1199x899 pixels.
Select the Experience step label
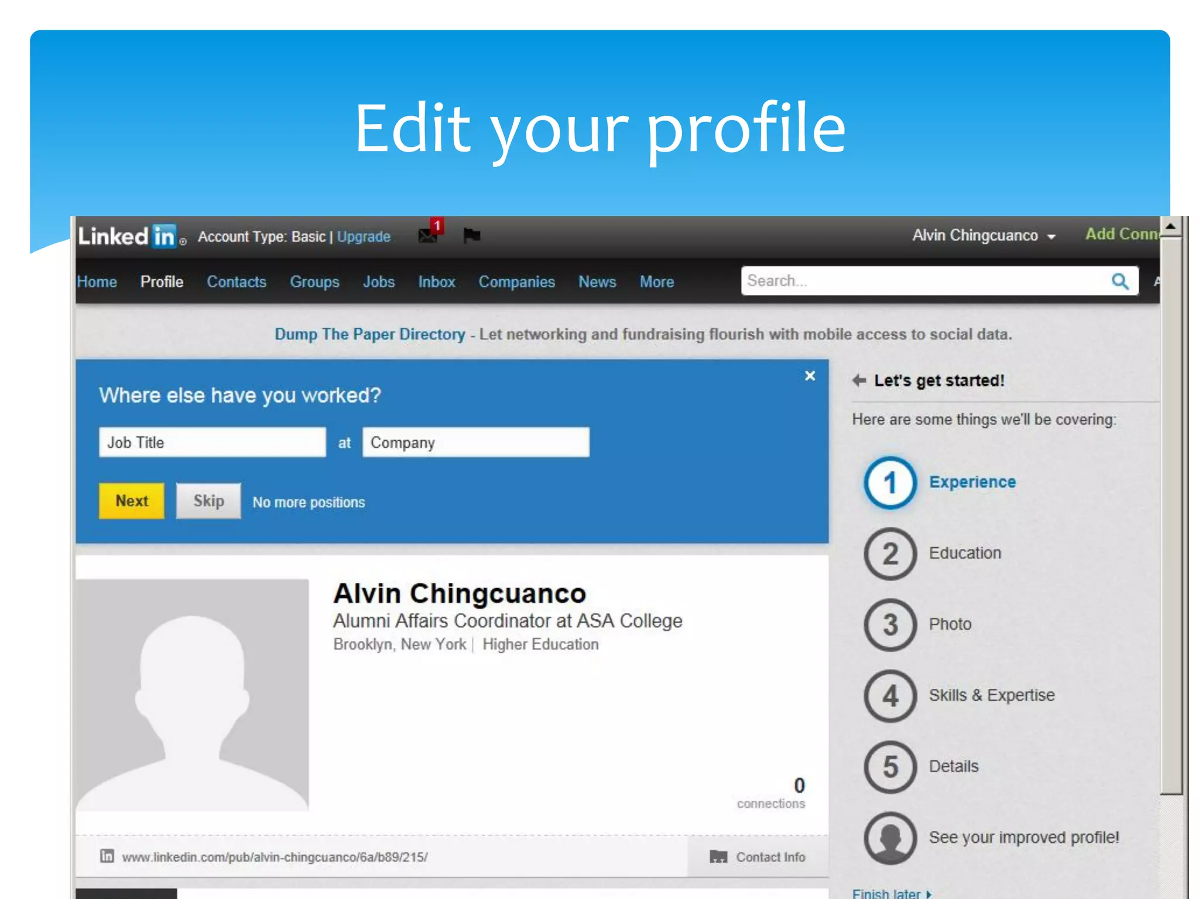pos(972,482)
